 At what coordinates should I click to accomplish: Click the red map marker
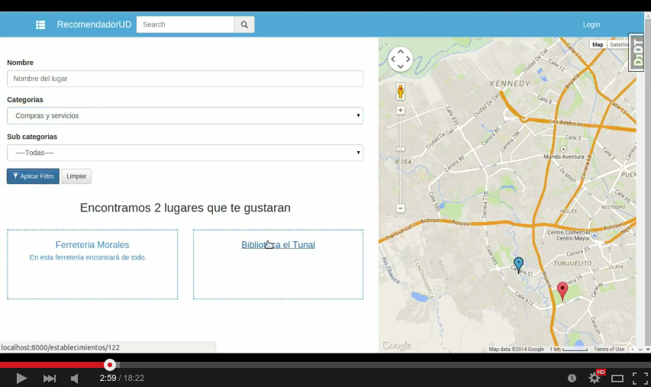[562, 291]
